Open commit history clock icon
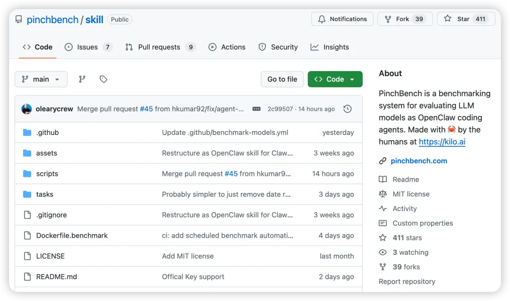 [348, 109]
